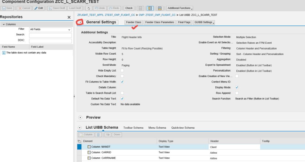Toggle Enable Creation of New Views checkbox

point(237,76)
